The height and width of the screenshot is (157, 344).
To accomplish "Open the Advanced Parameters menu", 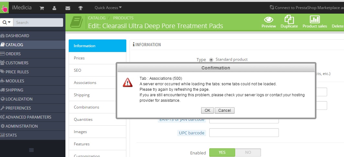I will [x=33, y=117].
